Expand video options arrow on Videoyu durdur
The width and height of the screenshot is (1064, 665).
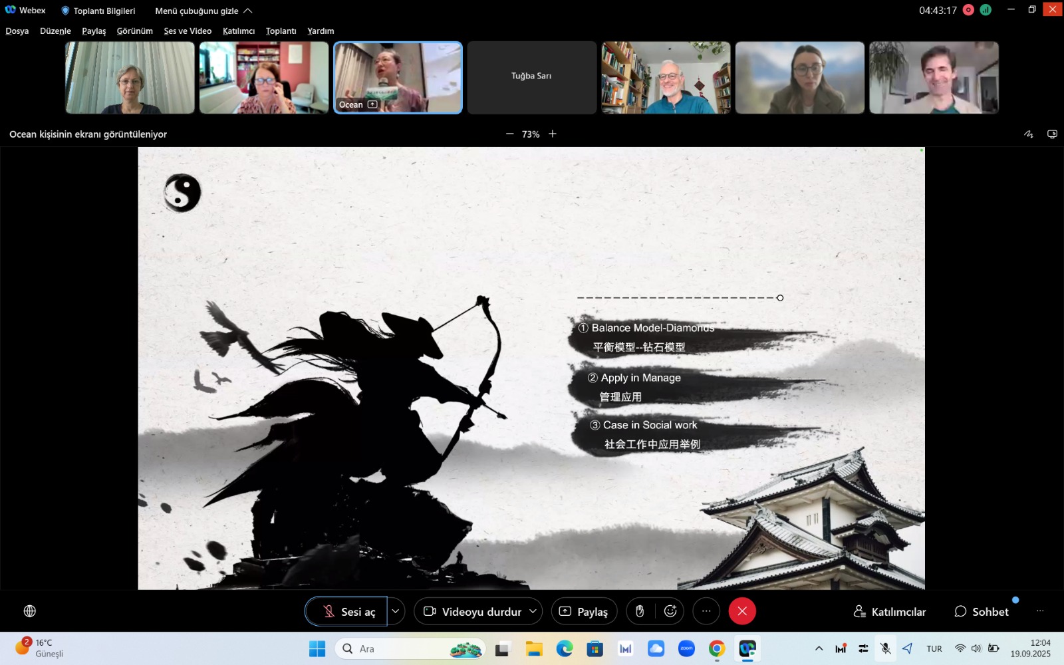pos(533,611)
